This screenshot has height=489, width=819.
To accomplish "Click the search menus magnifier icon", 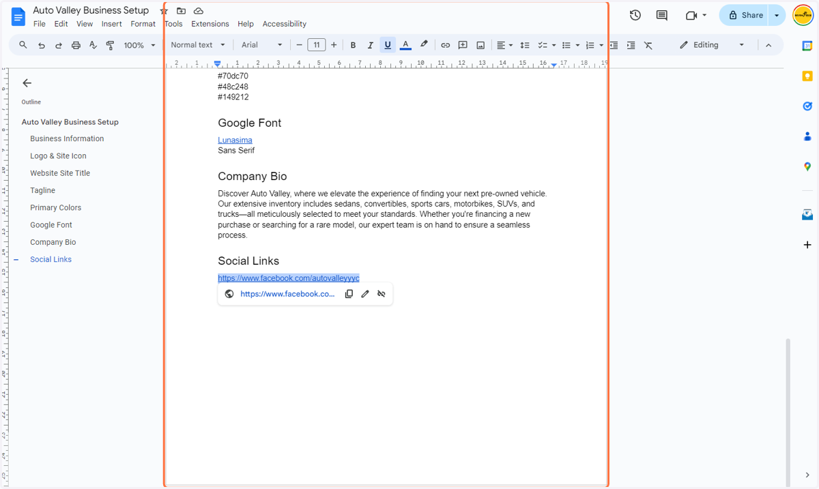I will (x=23, y=45).
